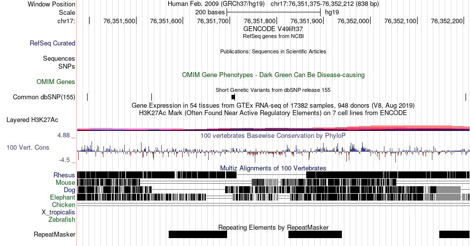Click the 76,351,700 ruler coordinate
This screenshot has height=246, width=470.
tap(213, 21)
